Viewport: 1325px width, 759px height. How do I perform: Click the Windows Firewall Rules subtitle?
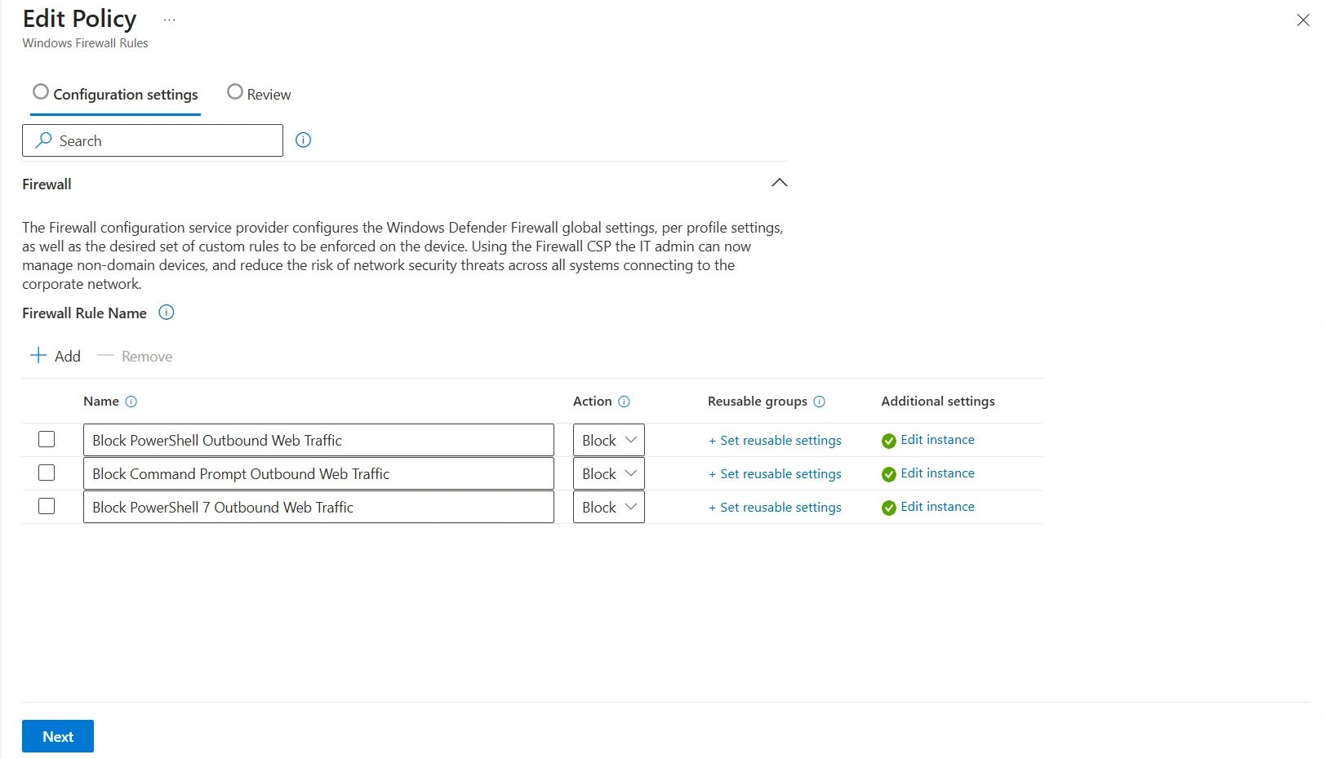coord(85,43)
